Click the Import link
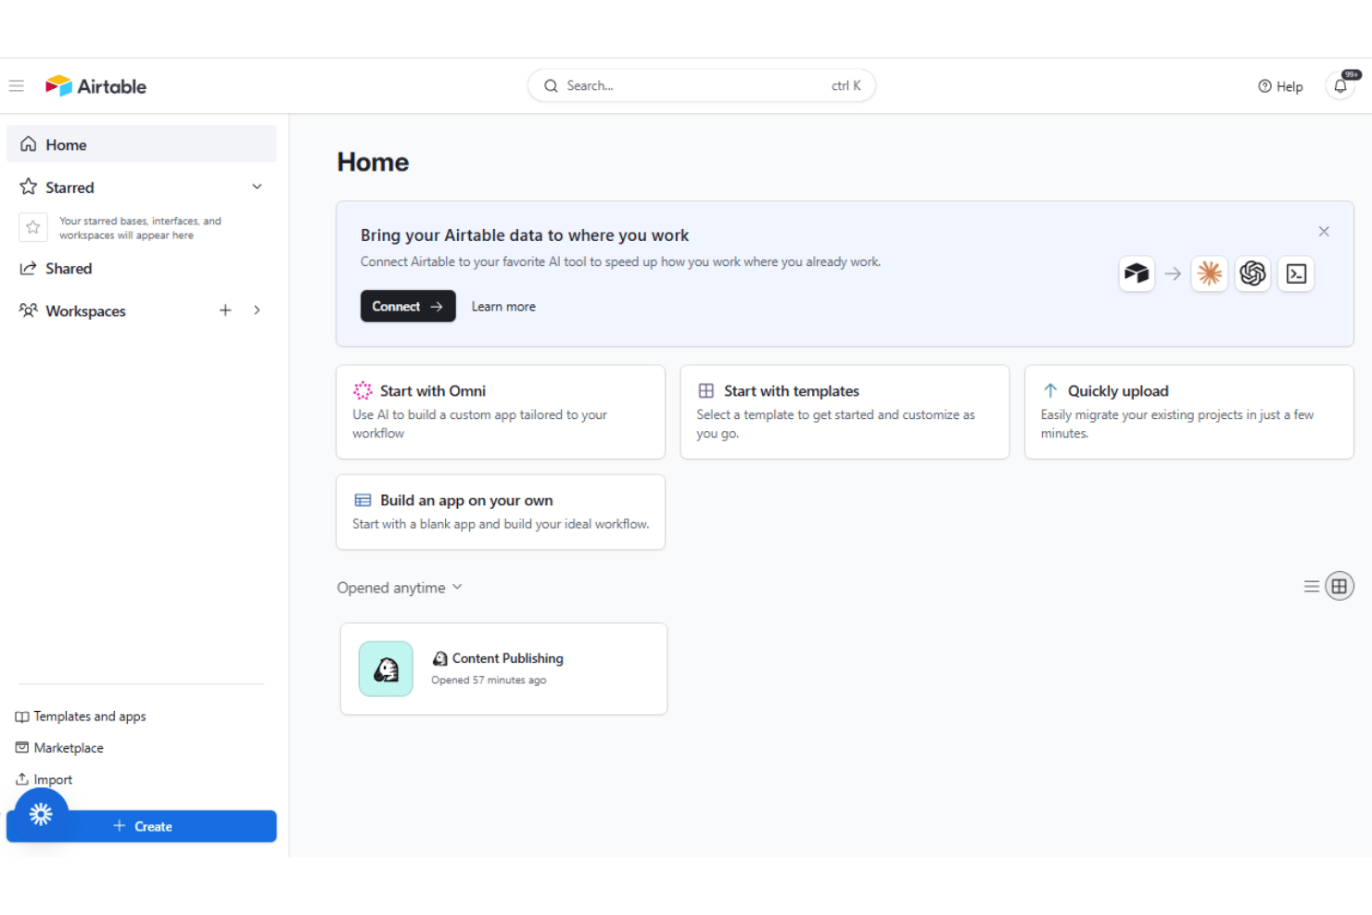The width and height of the screenshot is (1372, 915). pyautogui.click(x=44, y=780)
